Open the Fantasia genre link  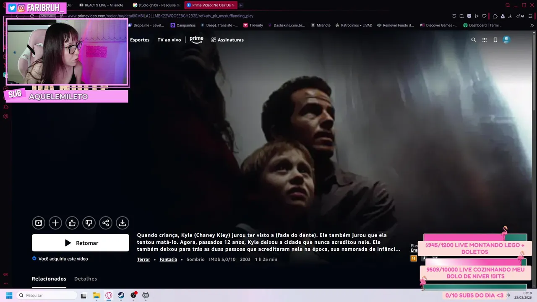[x=168, y=260]
